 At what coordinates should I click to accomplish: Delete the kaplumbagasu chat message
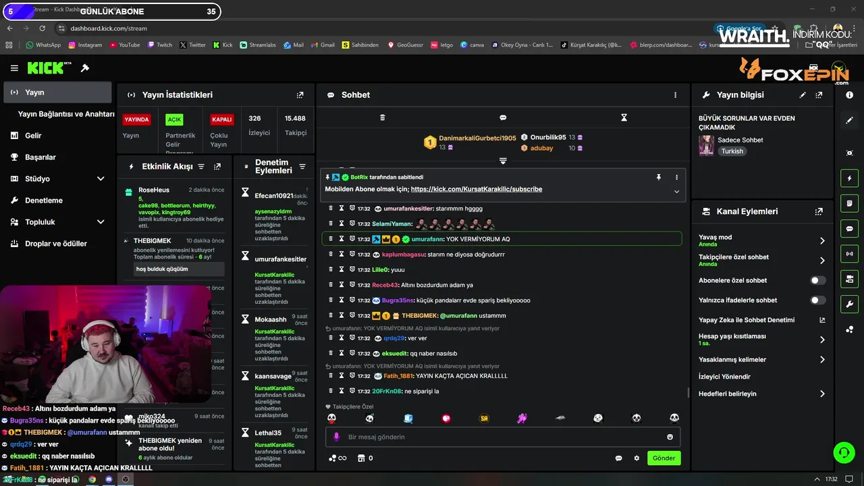coord(331,254)
